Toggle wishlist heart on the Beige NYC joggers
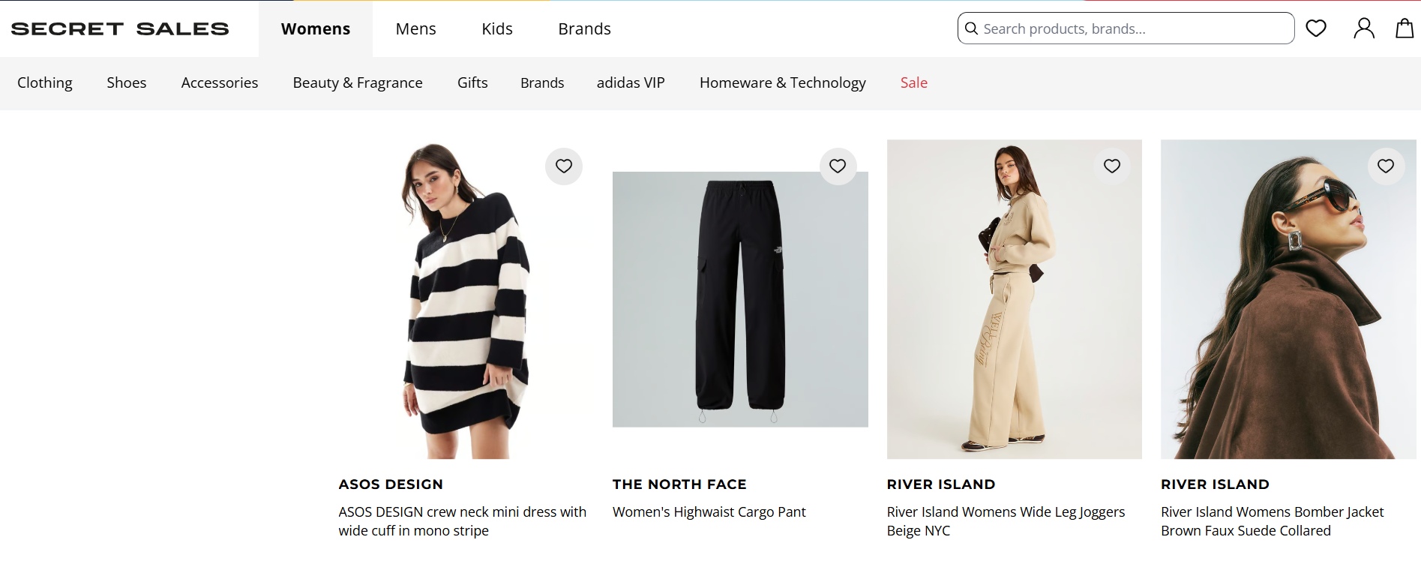This screenshot has width=1421, height=561. pyautogui.click(x=1112, y=166)
